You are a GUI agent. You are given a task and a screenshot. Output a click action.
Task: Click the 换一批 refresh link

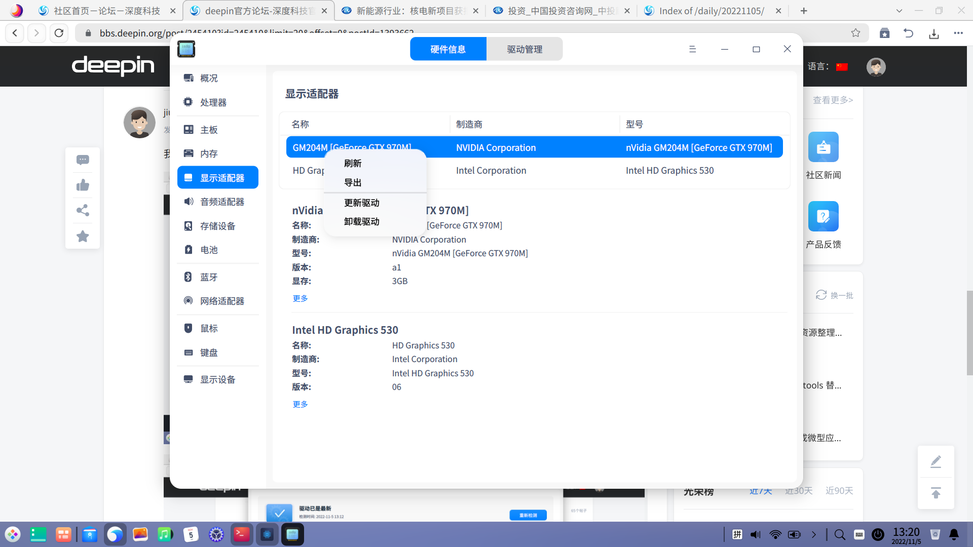coord(835,295)
